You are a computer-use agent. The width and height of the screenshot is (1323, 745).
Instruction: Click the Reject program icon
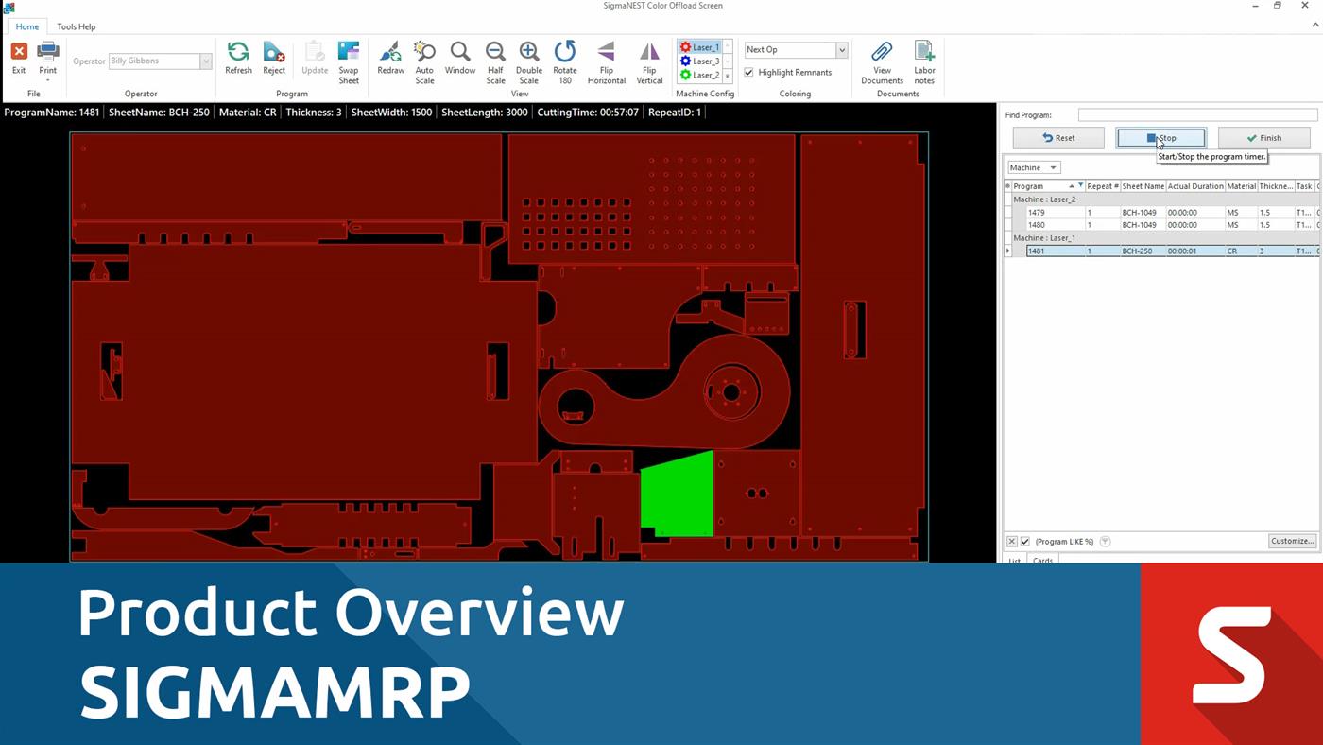(273, 57)
